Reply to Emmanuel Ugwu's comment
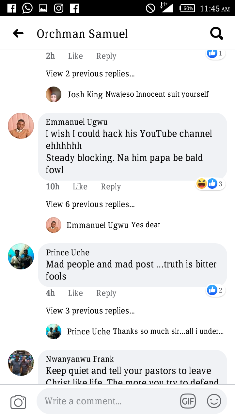The height and width of the screenshot is (418, 235). (111, 186)
